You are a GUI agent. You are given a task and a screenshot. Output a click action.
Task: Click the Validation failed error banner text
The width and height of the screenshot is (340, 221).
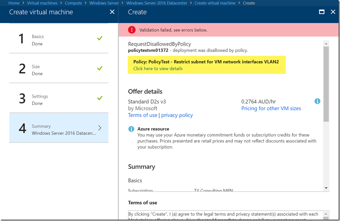[x=173, y=30]
